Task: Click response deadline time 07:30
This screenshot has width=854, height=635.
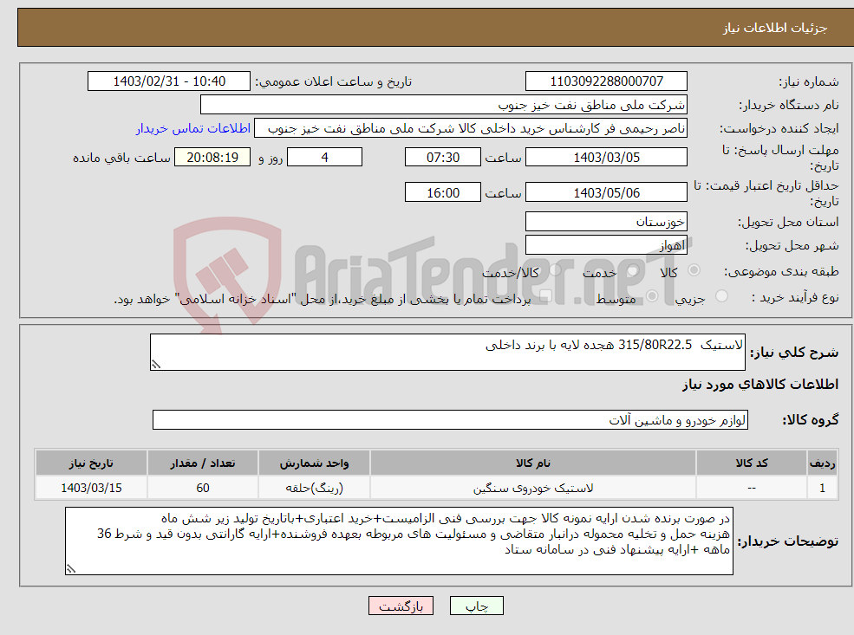Action: (443, 158)
